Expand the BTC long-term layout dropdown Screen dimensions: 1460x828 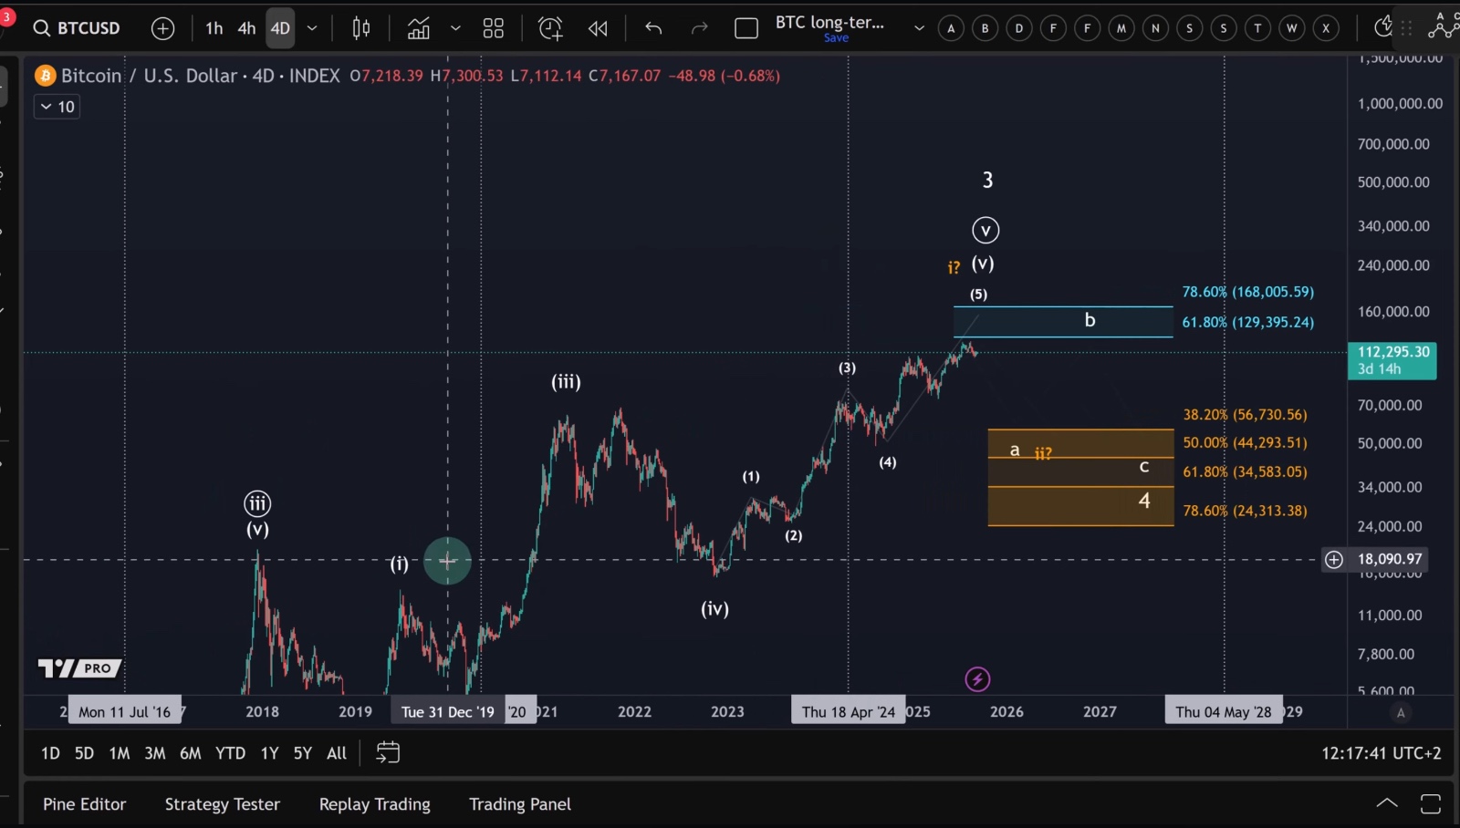919,28
